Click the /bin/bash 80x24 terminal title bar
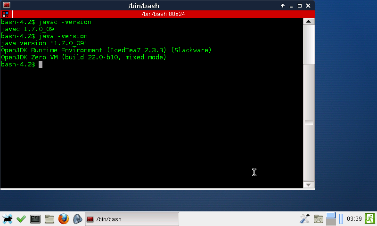Image resolution: width=377 pixels, height=226 pixels. 163,14
